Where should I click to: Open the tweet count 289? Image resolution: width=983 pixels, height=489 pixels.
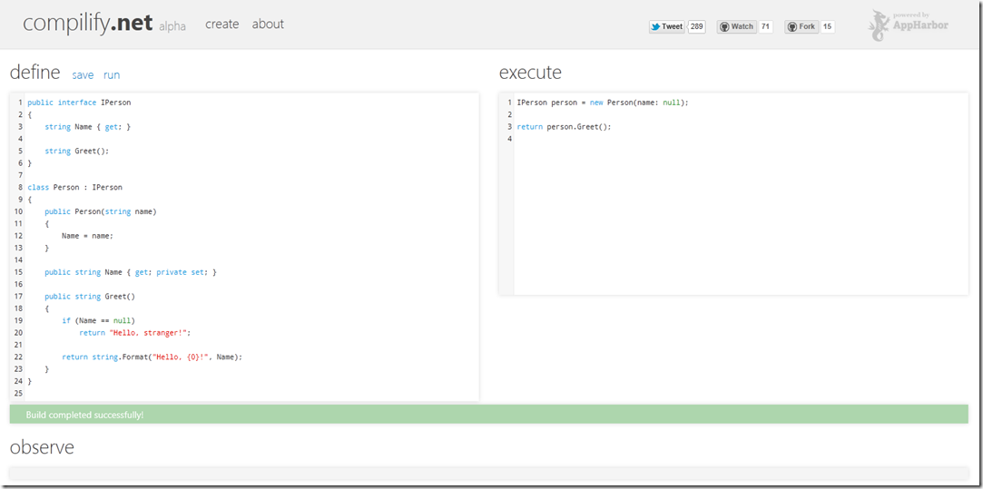[x=696, y=26]
